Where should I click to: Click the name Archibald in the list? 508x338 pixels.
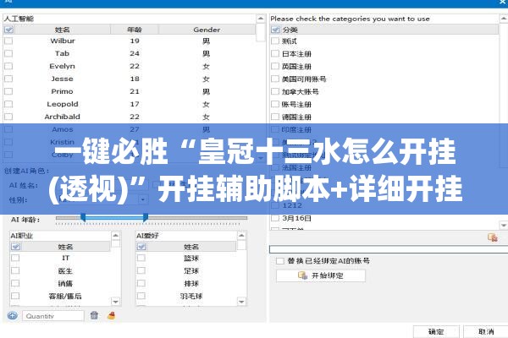pyautogui.click(x=62, y=117)
